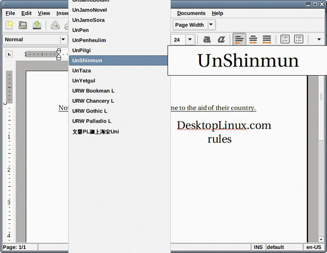Center align the text
Screen dimensions: 327x253
click(253, 39)
